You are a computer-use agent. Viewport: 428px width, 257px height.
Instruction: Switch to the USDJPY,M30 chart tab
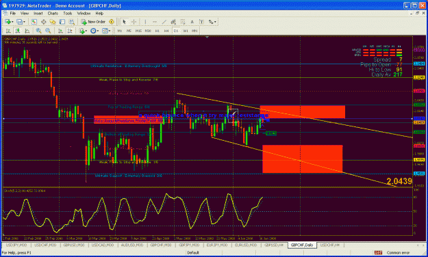click(x=16, y=245)
